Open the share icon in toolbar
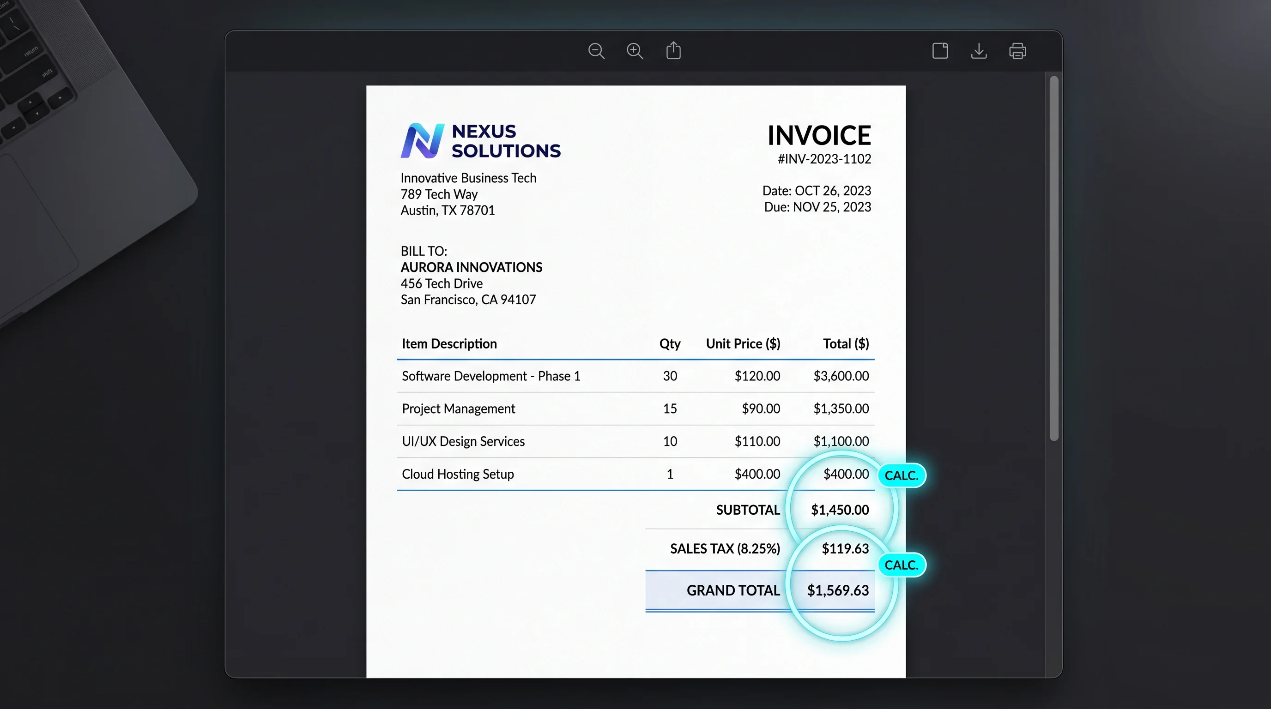 (673, 50)
